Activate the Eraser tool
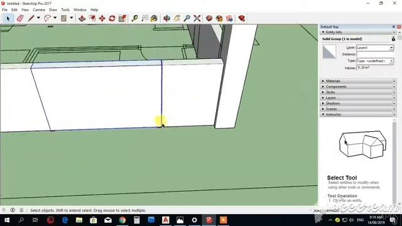The height and width of the screenshot is (226, 402). pyautogui.click(x=20, y=18)
